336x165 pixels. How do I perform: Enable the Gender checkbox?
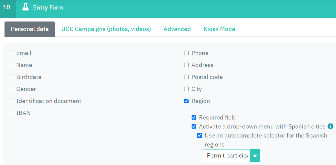tap(11, 89)
